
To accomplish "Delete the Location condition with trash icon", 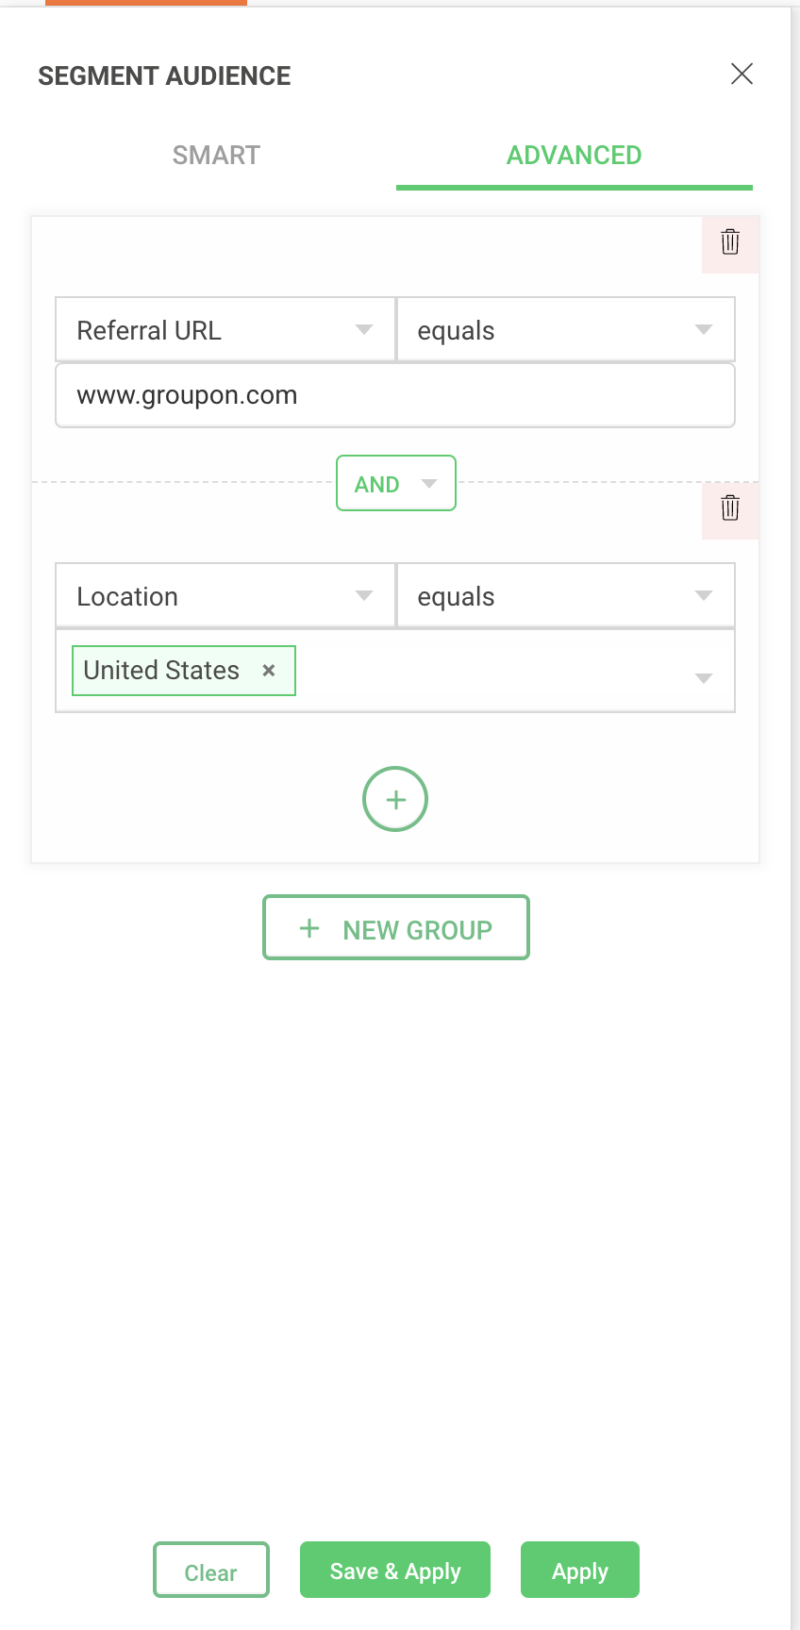I will point(730,508).
